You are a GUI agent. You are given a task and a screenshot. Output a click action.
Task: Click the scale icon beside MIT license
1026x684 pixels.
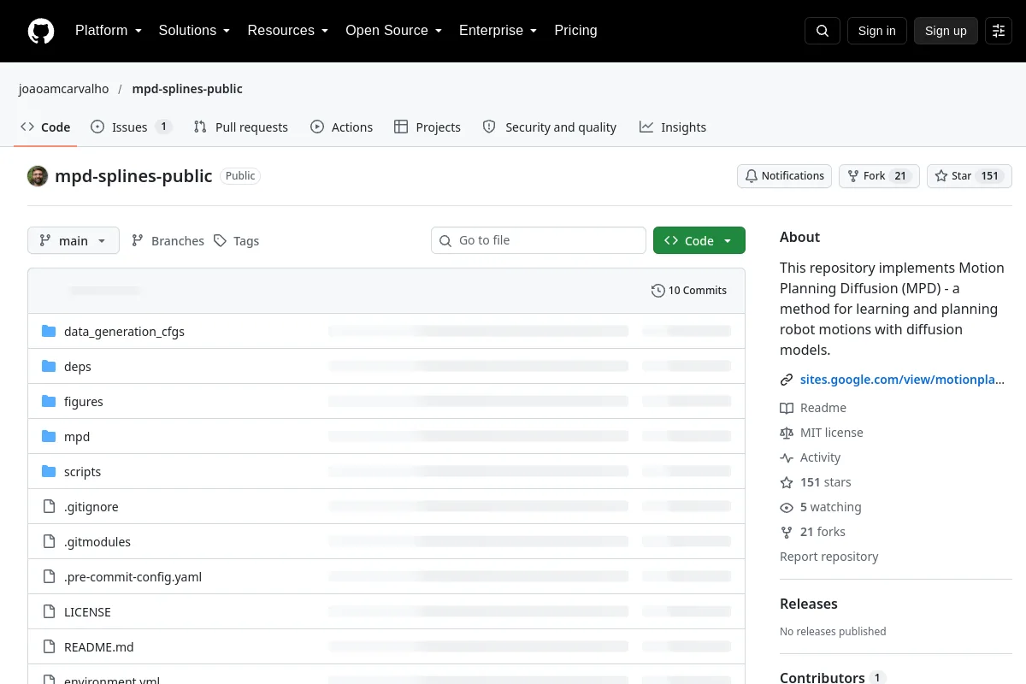(787, 433)
